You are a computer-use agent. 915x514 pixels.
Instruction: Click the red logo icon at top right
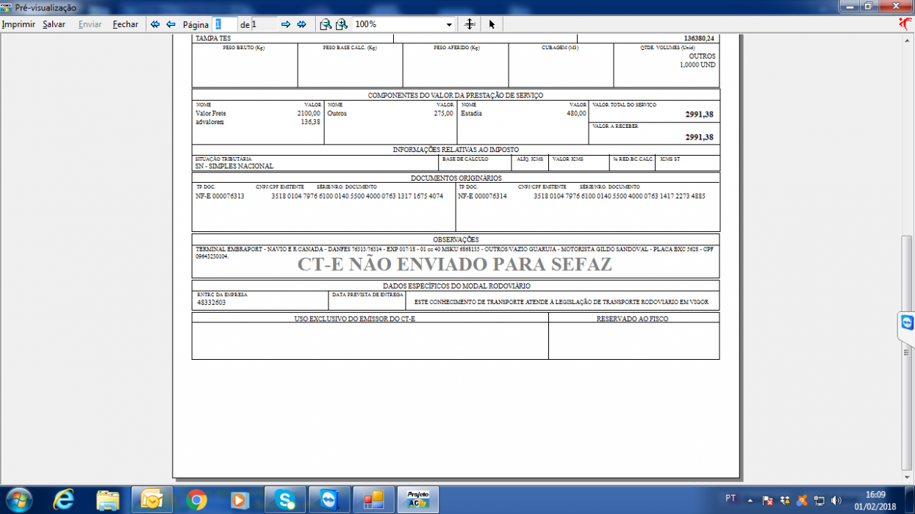[x=905, y=23]
